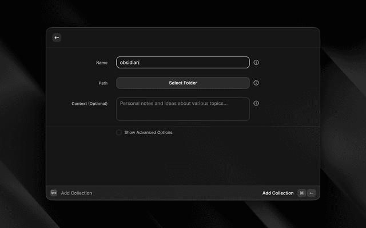
Task: Click the info icon next to Path
Action: pyautogui.click(x=256, y=83)
